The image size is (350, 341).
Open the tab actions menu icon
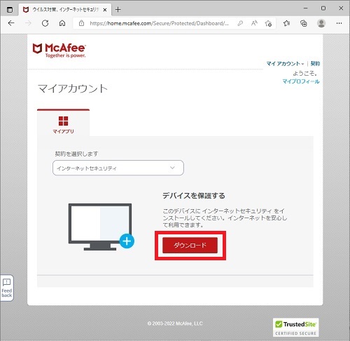[10, 10]
